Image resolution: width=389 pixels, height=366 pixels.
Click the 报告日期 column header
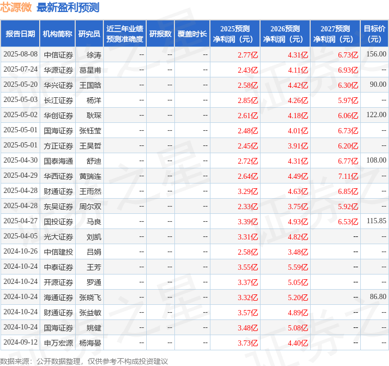20,34
